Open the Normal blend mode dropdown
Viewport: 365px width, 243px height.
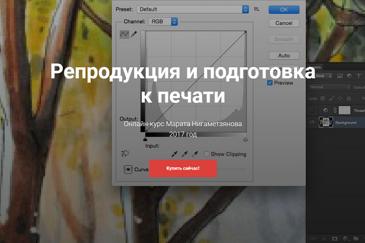329,87
